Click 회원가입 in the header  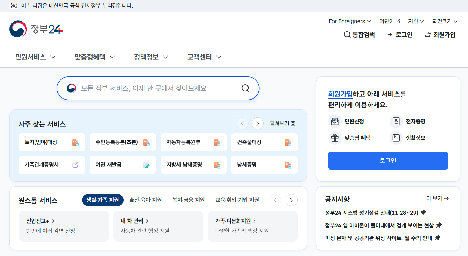pos(440,35)
